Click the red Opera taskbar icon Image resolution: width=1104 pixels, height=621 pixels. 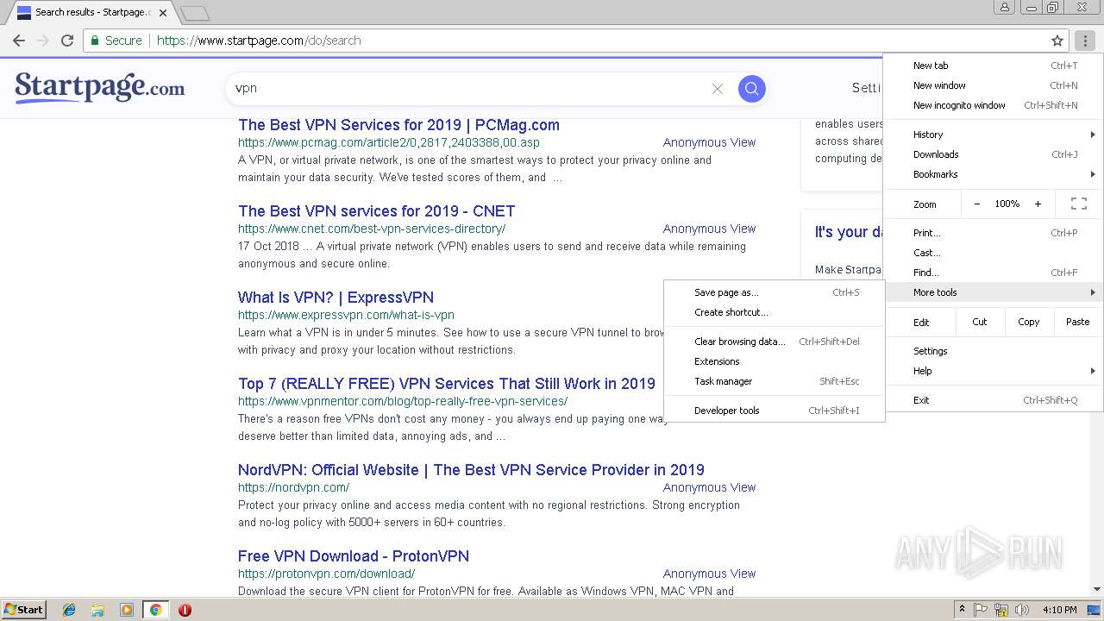(185, 610)
